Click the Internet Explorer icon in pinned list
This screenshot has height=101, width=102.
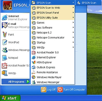[5, 18]
